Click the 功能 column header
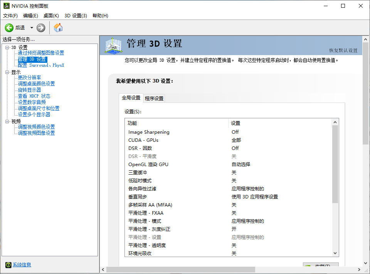370x274 pixels. tap(177, 123)
